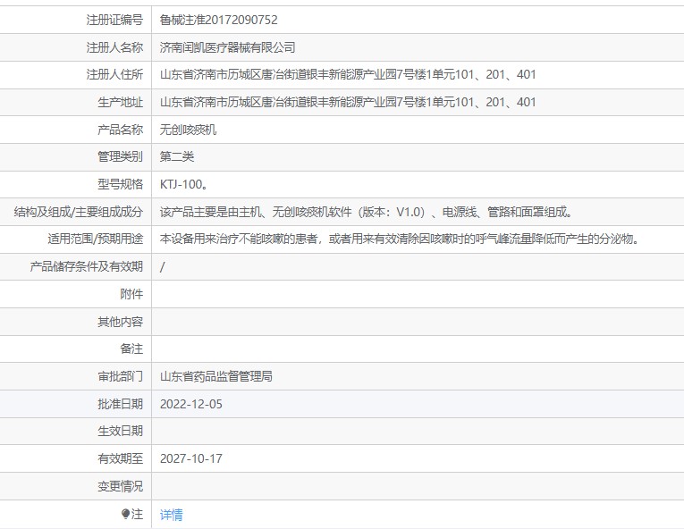Click the 结构及组成/主要组成成分 label
684x529 pixels.
pyautogui.click(x=79, y=212)
